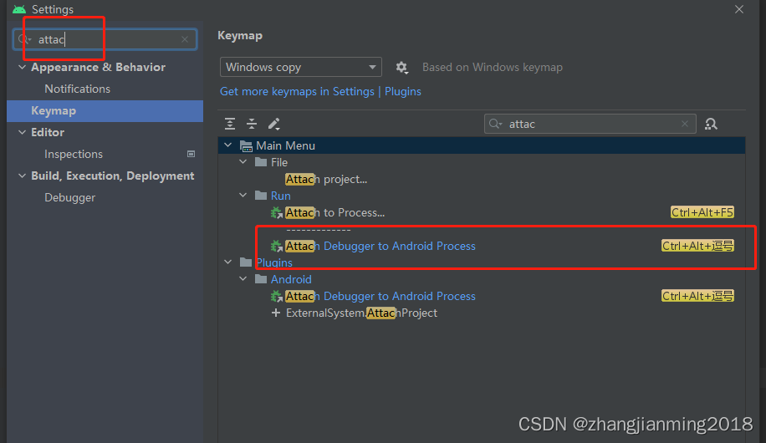
Task: Click the bug icon beside Attach to Process
Action: (277, 213)
